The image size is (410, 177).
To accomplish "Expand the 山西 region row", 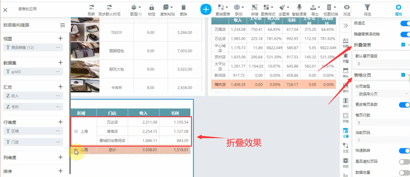I will 76,150.
